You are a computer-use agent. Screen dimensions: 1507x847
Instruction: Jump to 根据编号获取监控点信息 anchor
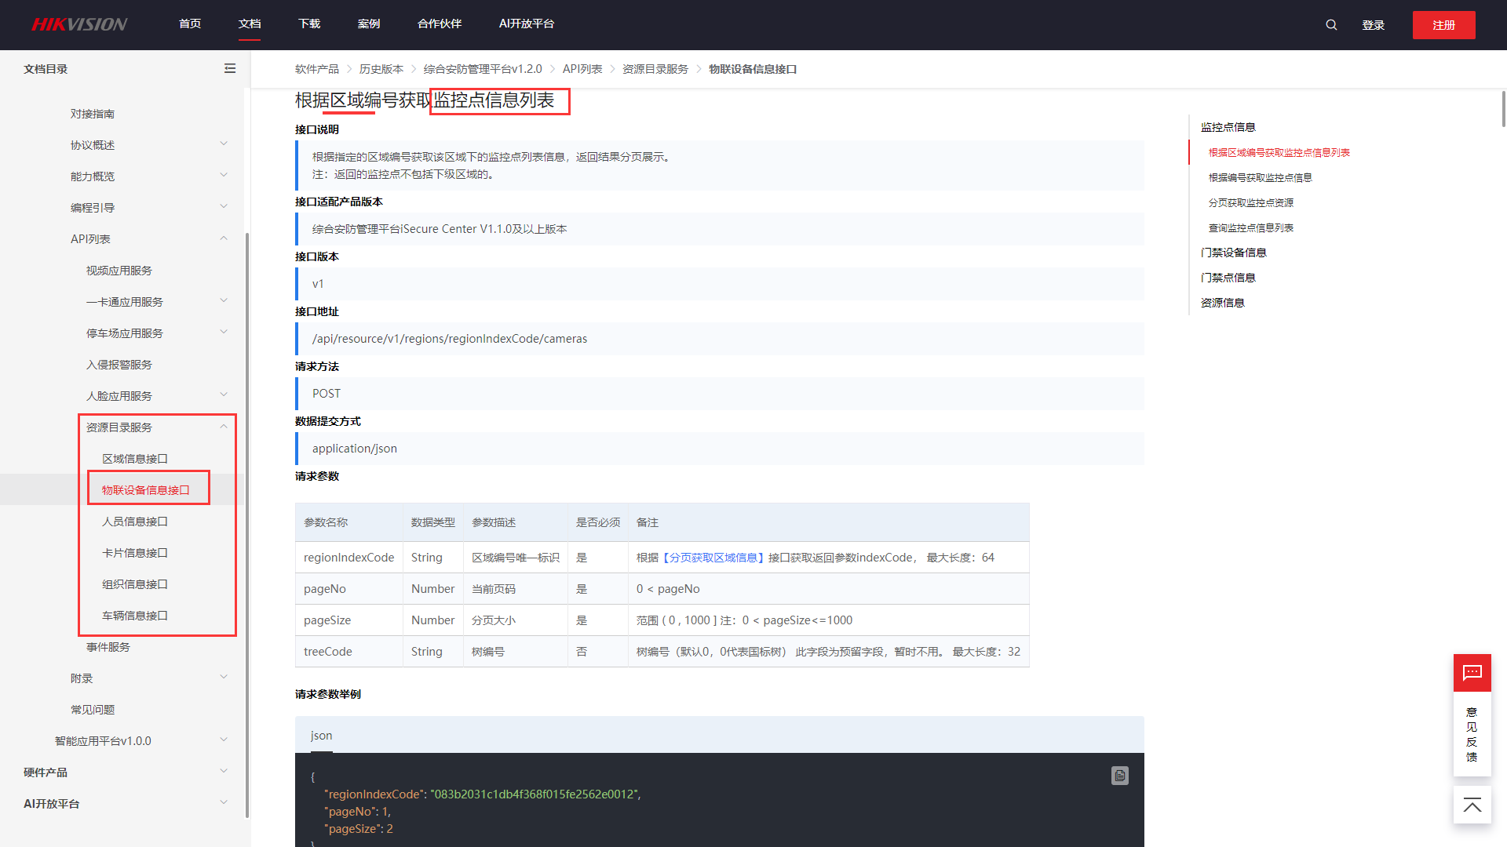(1260, 178)
